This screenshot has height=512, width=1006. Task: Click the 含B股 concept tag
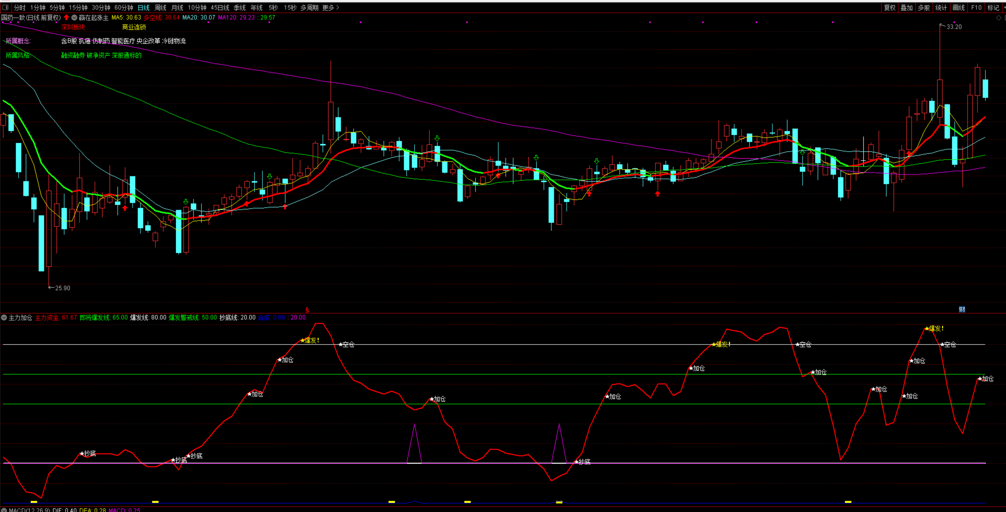tap(69, 41)
